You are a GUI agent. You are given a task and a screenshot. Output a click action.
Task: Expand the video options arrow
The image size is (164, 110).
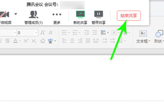[x=16, y=14]
